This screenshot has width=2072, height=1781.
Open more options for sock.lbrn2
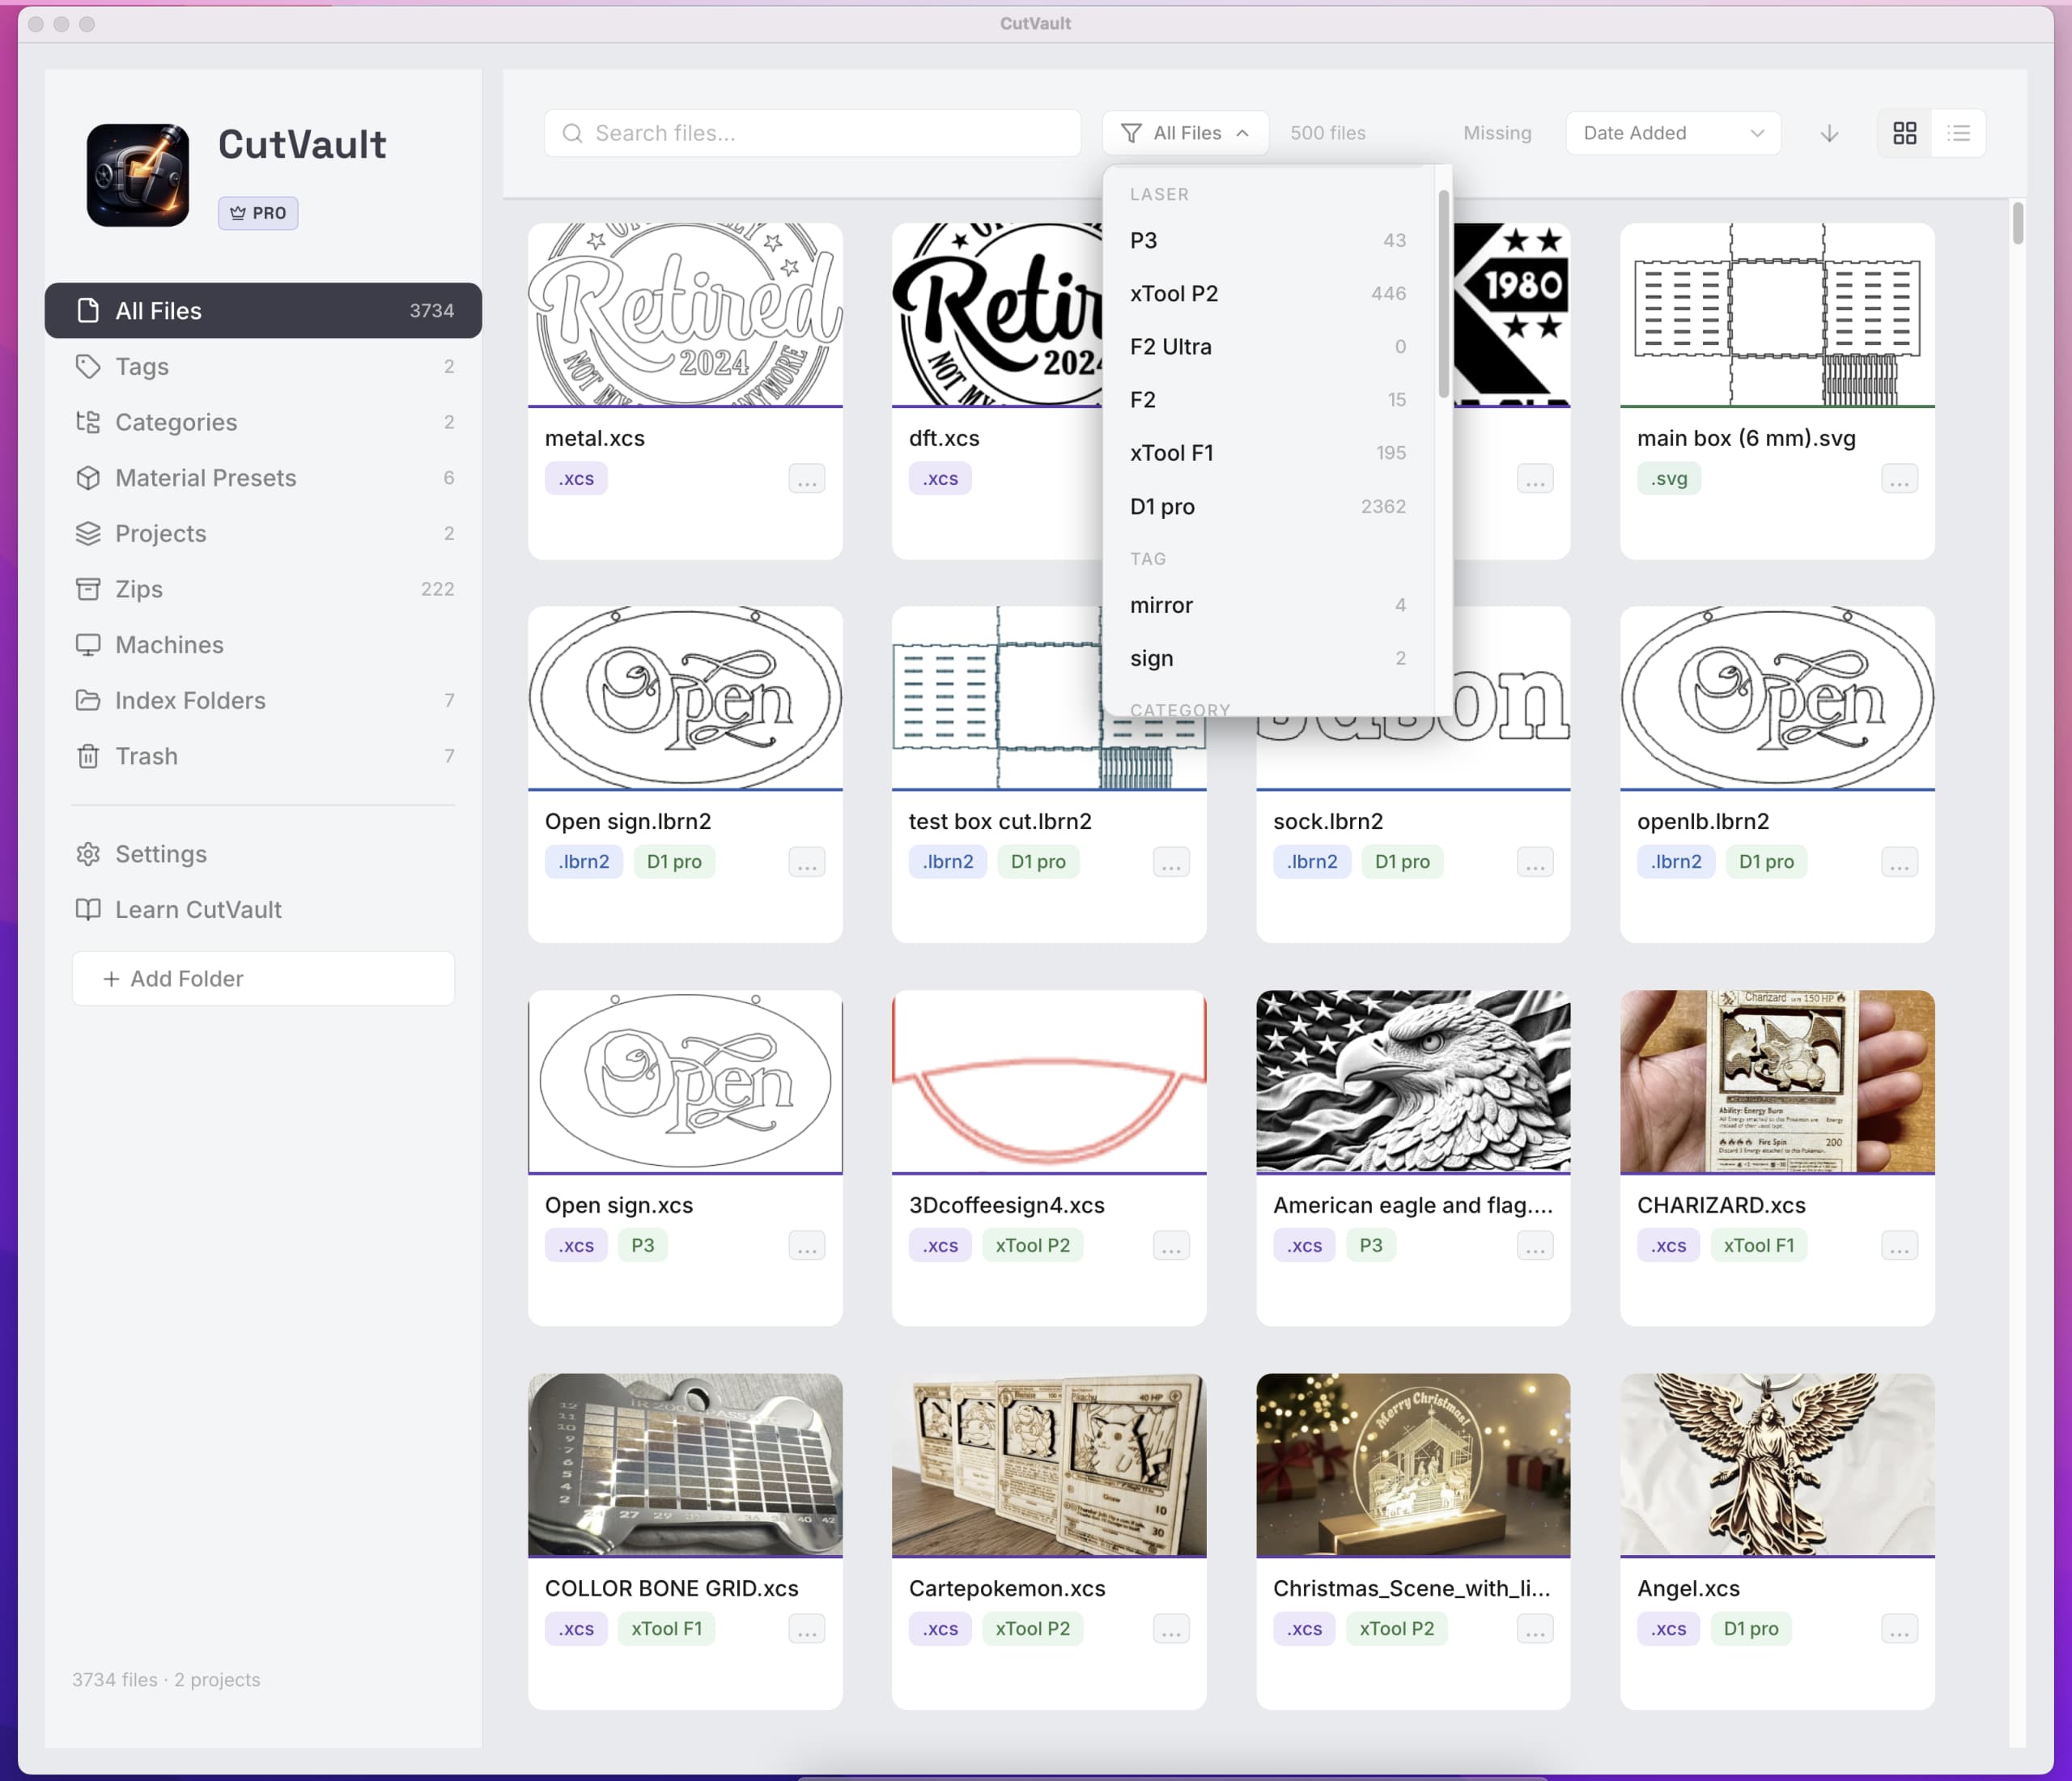pos(1535,862)
